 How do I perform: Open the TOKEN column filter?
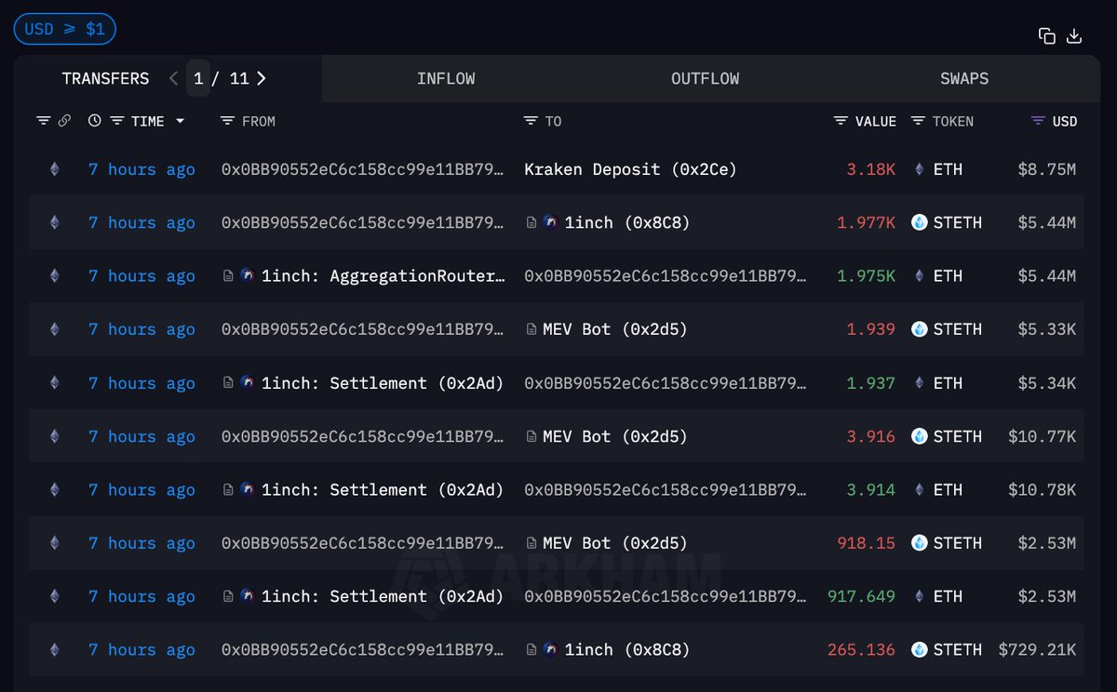[x=918, y=121]
